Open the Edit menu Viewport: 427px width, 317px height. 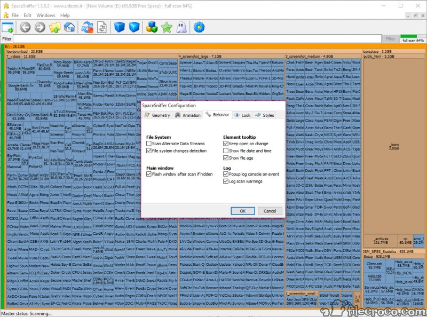click(x=27, y=15)
